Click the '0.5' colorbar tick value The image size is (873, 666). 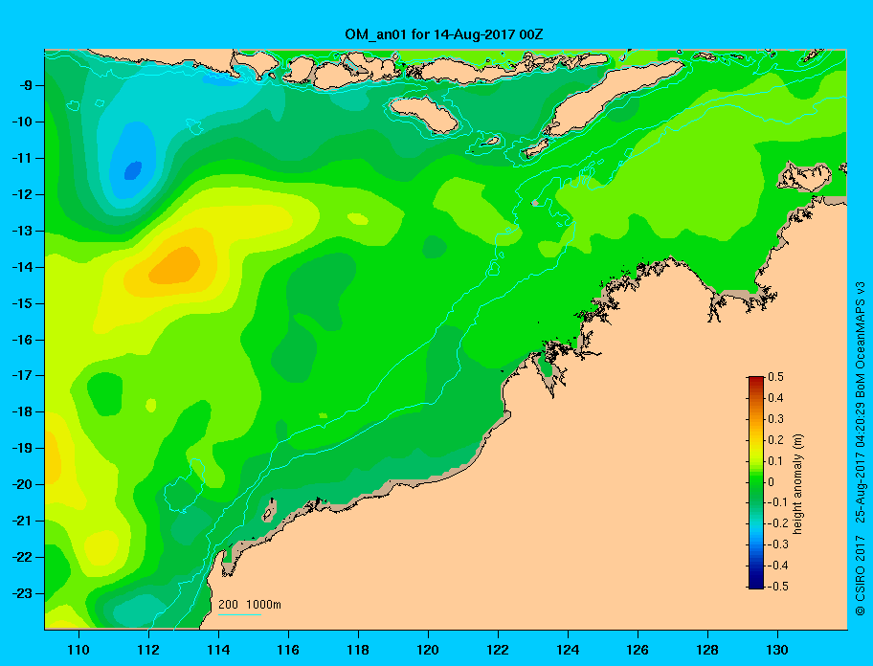click(775, 377)
